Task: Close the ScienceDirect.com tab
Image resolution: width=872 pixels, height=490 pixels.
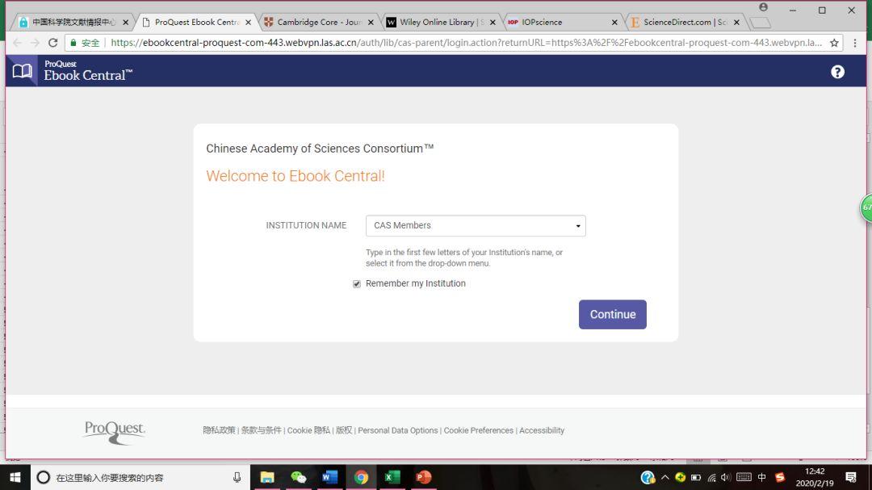Action: (x=737, y=23)
